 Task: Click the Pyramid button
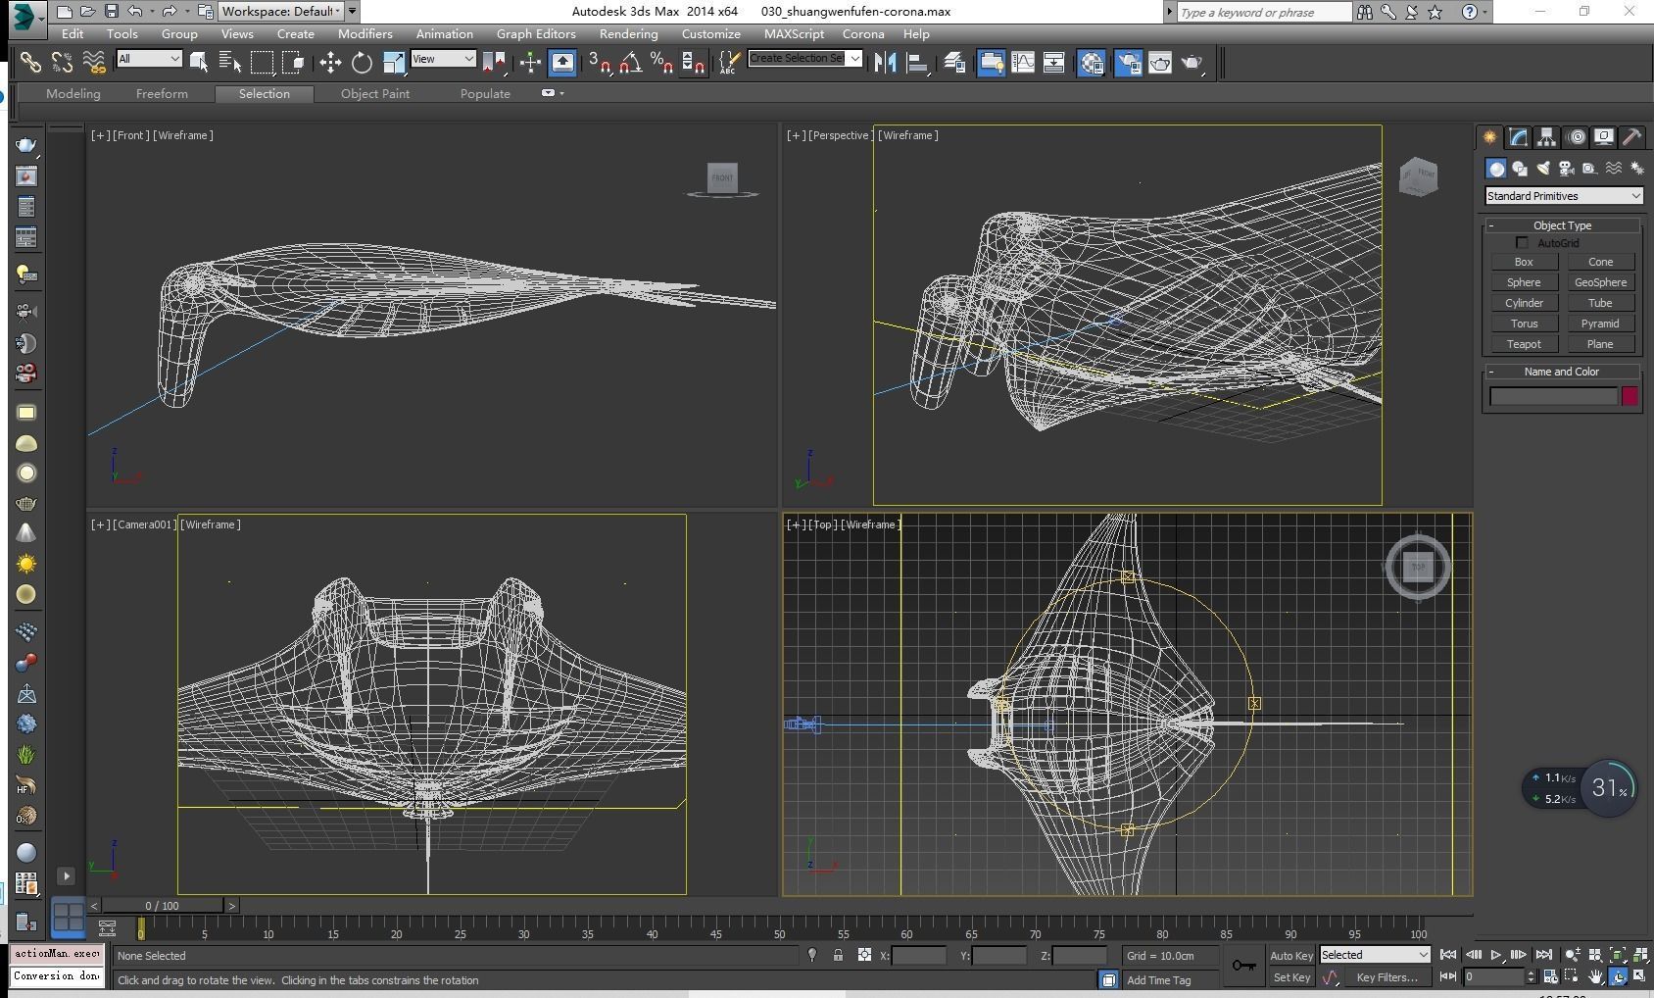coord(1600,324)
